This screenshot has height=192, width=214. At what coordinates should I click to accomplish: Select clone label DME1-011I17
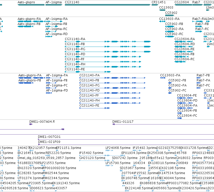click(x=123, y=121)
